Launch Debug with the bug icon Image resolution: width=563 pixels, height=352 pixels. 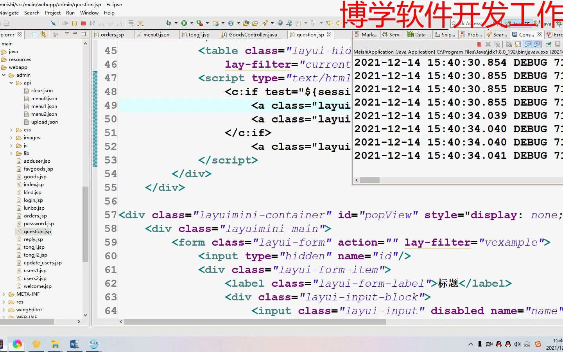(x=168, y=23)
